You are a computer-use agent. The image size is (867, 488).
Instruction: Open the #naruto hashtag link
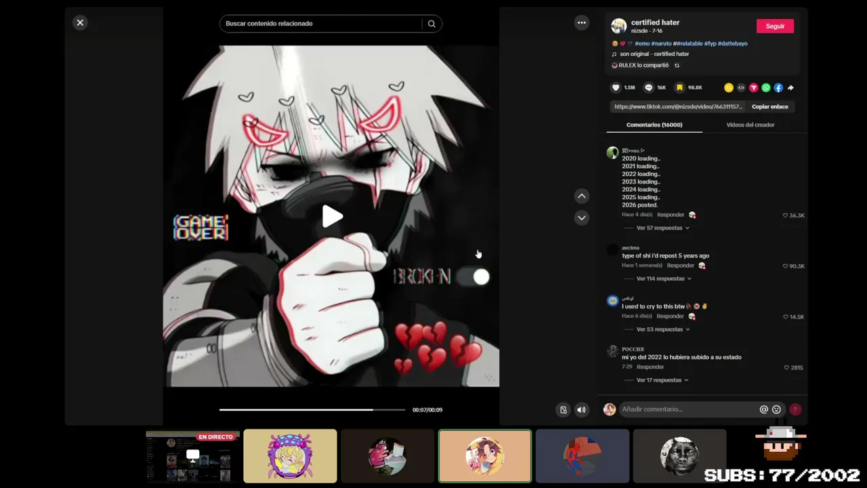(x=662, y=43)
